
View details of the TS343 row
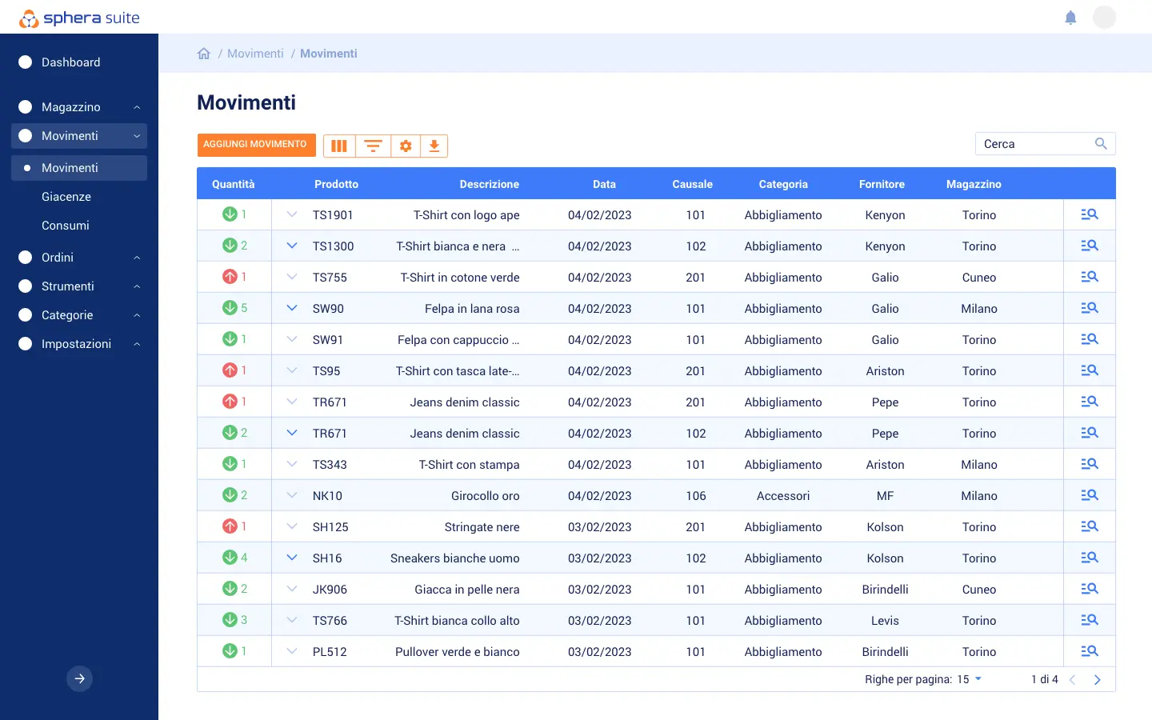(x=1090, y=464)
